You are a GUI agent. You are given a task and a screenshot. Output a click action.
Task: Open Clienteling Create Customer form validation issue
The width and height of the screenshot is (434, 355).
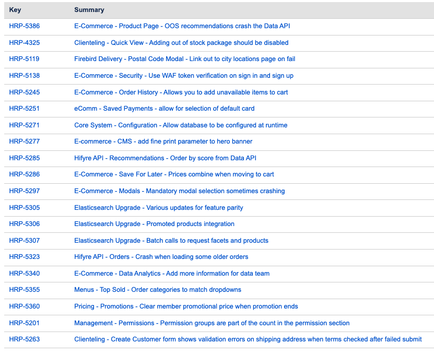point(248,339)
